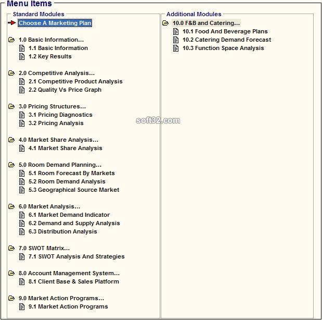
Task: Click document icon beside 5.2 Room Demand Analysis
Action: (22, 181)
